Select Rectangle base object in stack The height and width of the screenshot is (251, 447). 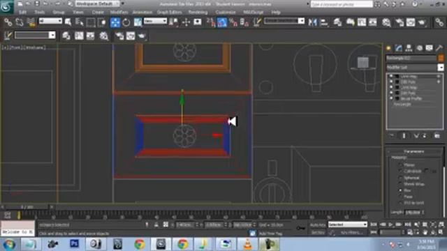pyautogui.click(x=402, y=104)
